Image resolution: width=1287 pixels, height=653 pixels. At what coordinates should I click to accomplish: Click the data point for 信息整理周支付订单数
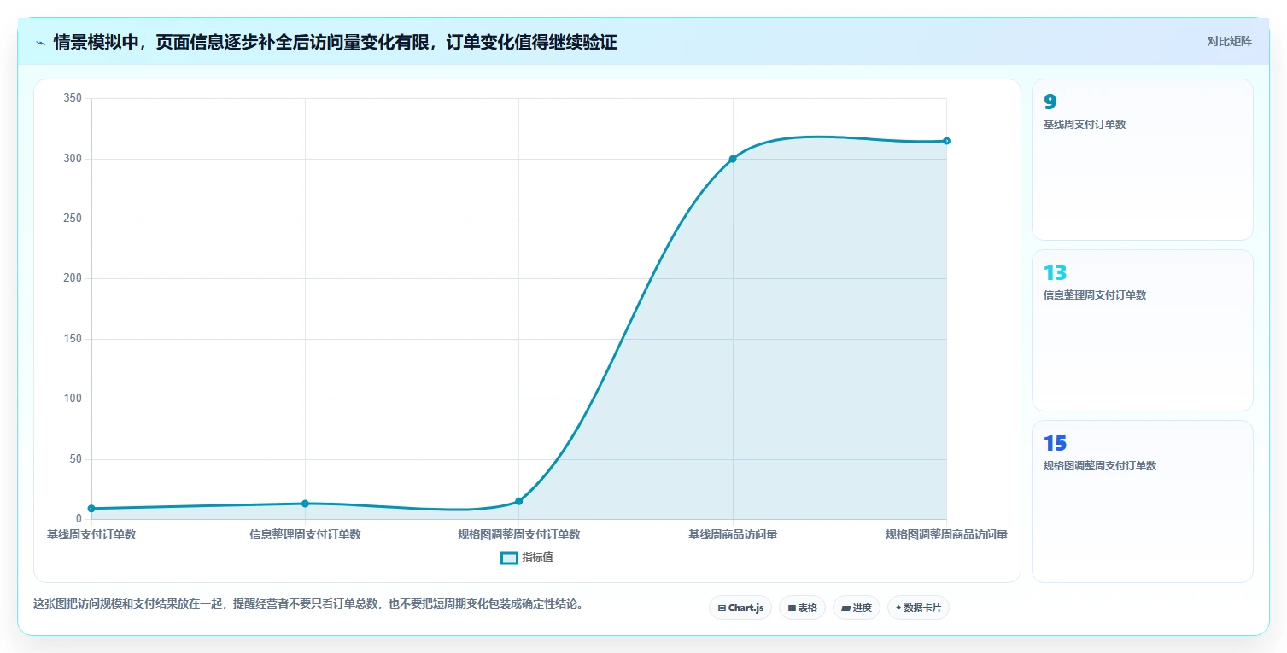pos(305,504)
